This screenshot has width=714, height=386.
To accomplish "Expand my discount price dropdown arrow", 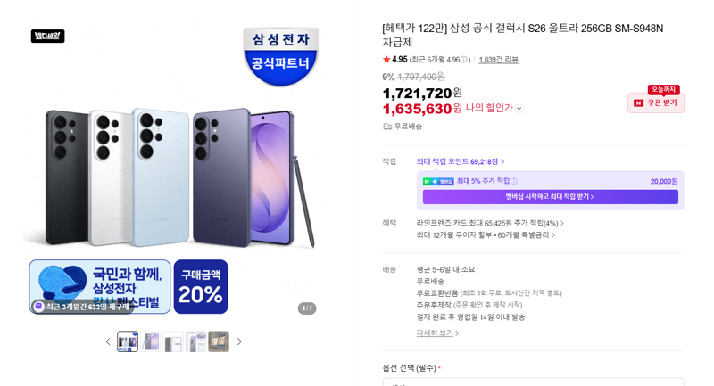I will click(519, 109).
